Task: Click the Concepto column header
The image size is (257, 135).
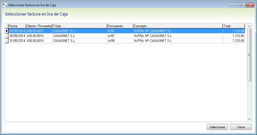Action: pyautogui.click(x=178, y=26)
